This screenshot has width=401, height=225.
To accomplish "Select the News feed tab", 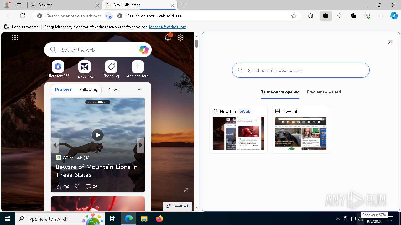I will 113,89.
